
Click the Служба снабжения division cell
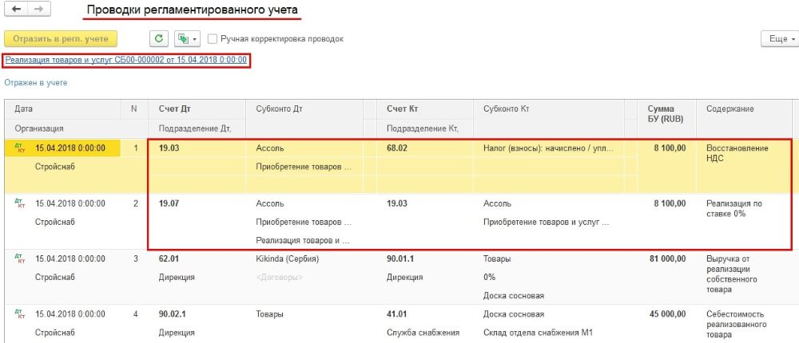(x=423, y=333)
